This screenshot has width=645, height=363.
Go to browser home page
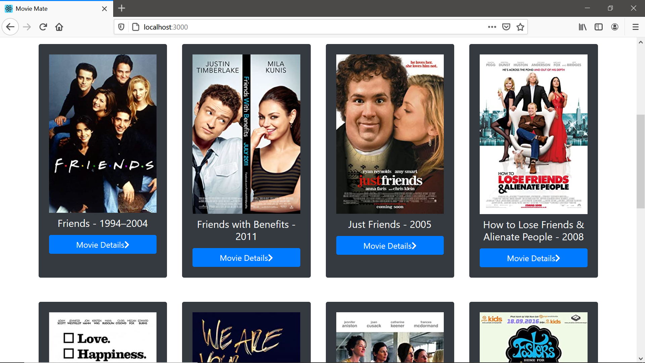coord(59,27)
